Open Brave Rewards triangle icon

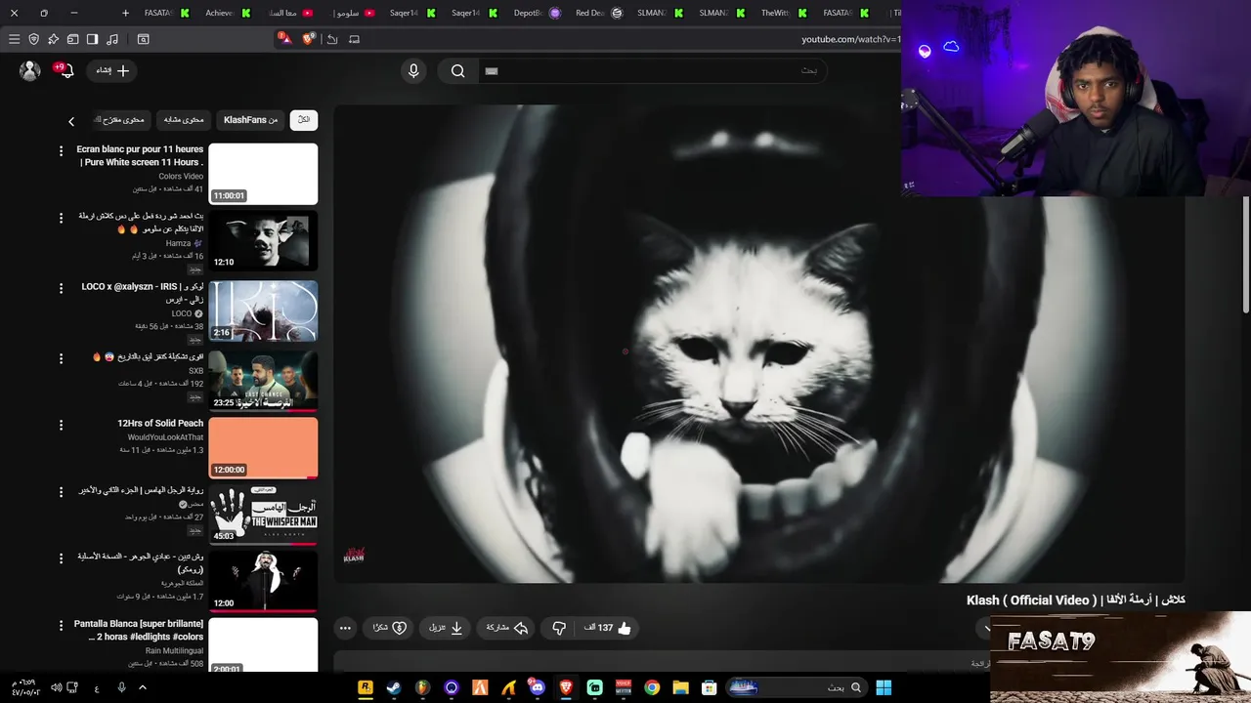[283, 39]
